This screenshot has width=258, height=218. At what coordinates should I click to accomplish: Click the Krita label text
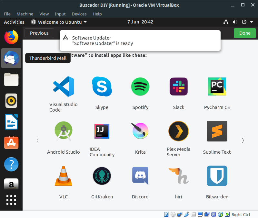tap(140, 152)
